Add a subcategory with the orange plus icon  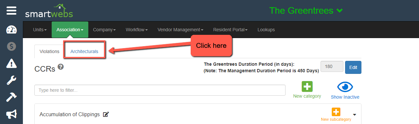point(336,112)
